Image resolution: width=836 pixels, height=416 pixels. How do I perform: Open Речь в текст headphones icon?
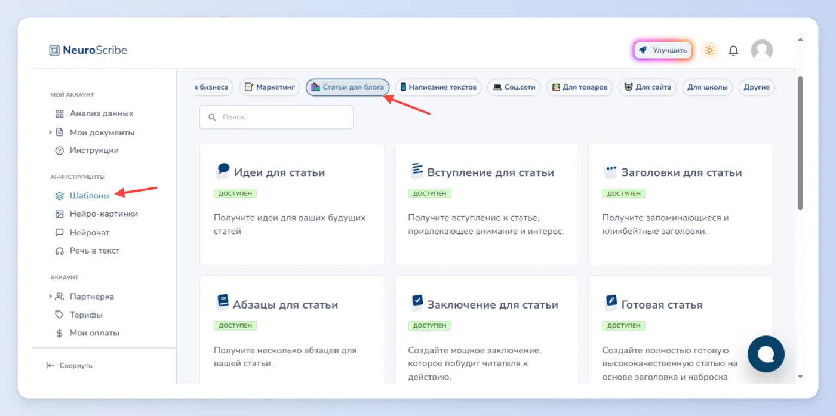pyautogui.click(x=59, y=251)
